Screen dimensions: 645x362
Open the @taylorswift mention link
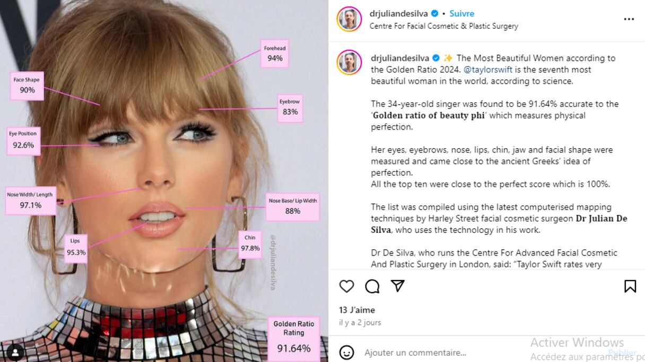pyautogui.click(x=488, y=70)
